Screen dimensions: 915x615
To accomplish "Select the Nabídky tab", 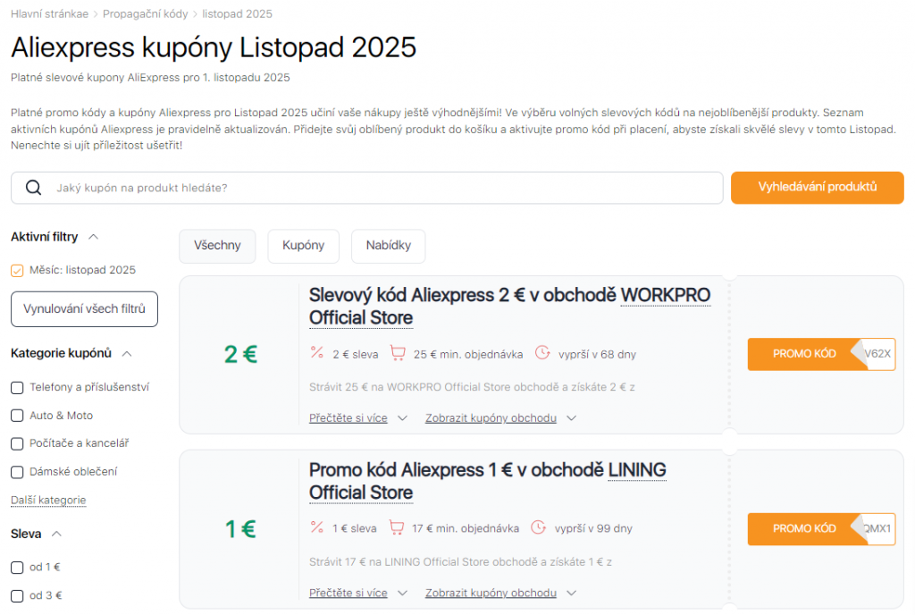I will coord(388,246).
